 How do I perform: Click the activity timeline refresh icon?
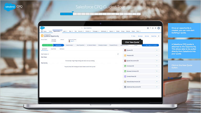[118, 54]
